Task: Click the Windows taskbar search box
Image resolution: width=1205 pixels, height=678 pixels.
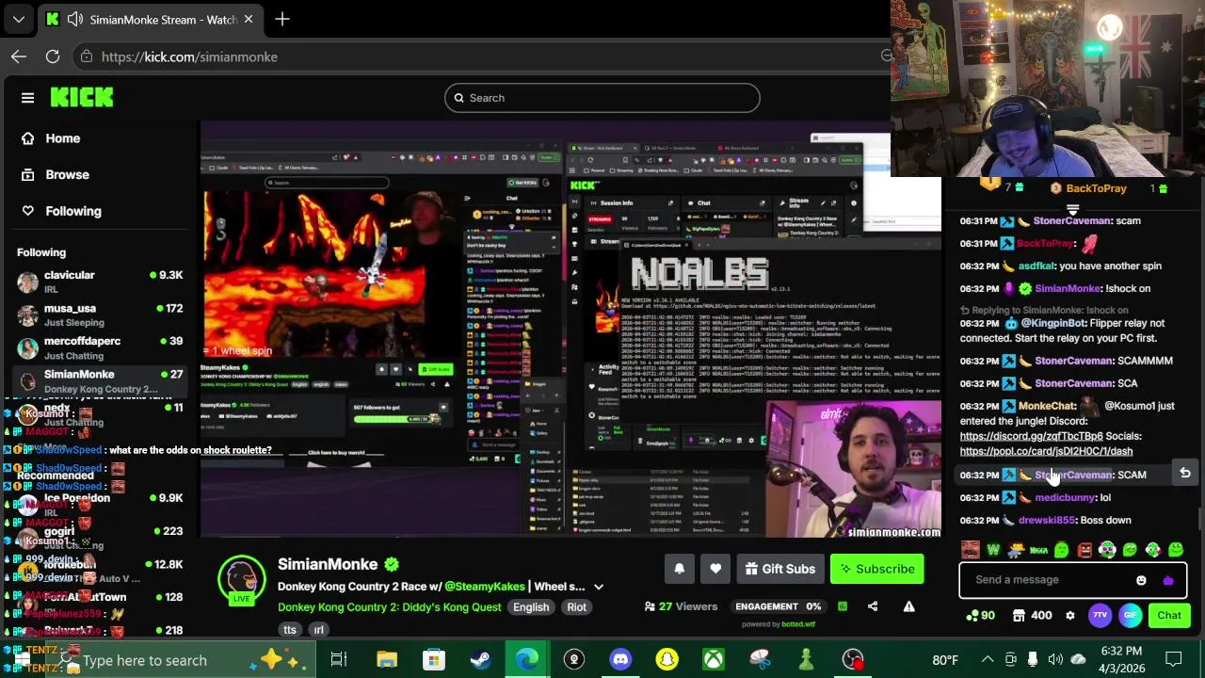Action: [155, 660]
